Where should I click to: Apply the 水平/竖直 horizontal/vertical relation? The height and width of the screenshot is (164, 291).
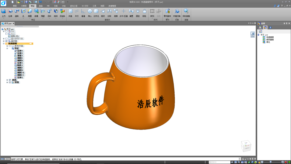click(124, 13)
